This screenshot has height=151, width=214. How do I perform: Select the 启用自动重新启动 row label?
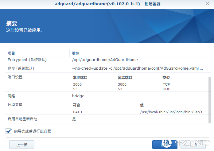tap(22, 119)
